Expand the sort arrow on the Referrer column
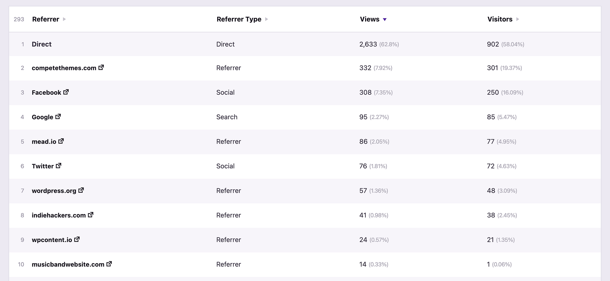This screenshot has width=610, height=281. (64, 19)
